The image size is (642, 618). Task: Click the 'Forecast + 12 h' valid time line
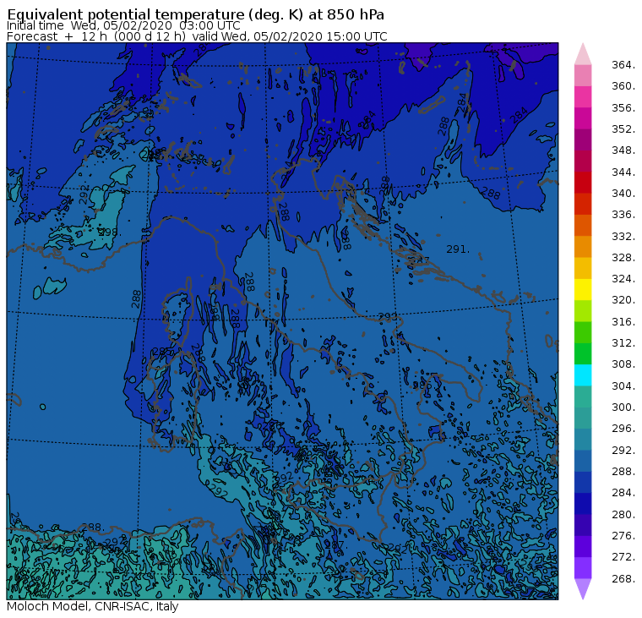tap(197, 37)
